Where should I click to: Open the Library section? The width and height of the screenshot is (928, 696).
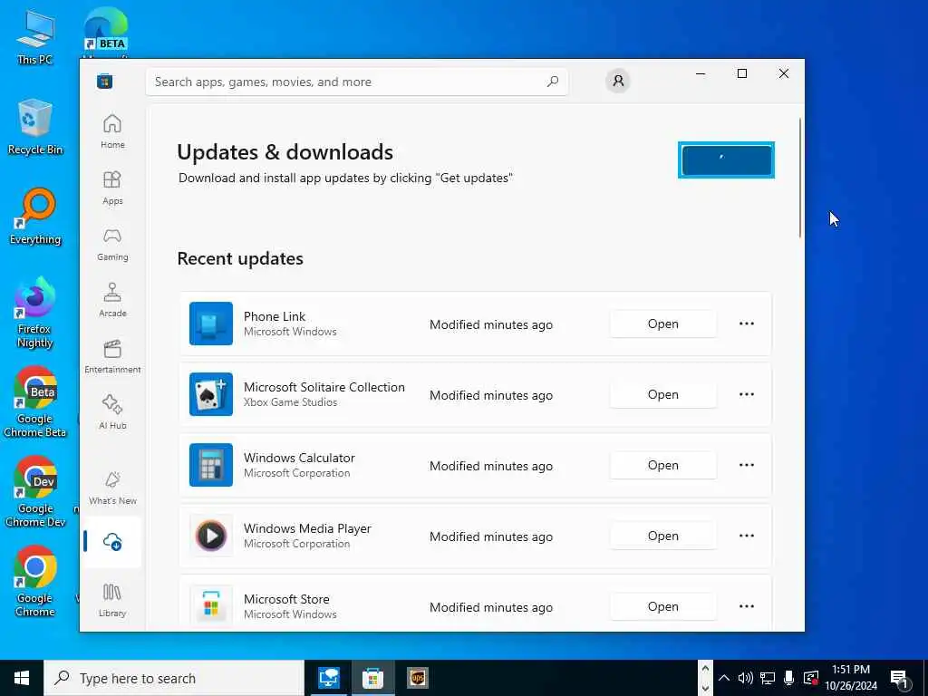point(112,600)
